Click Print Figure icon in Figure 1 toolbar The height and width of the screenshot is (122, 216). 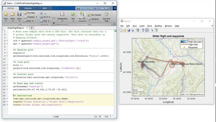click(133, 30)
